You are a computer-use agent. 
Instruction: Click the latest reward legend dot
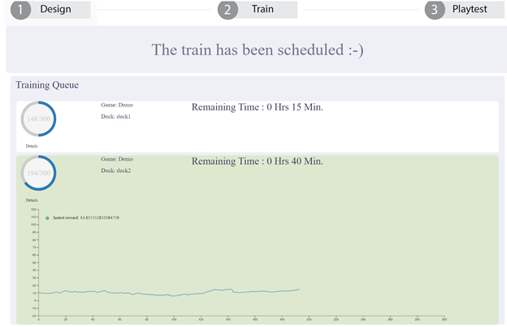(47, 218)
